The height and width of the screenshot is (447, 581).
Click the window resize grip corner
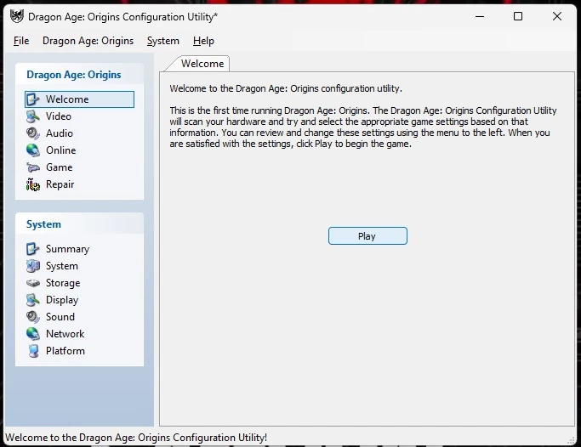point(571,439)
